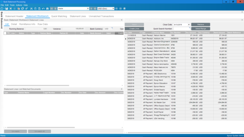This screenshot has width=244, height=137.
Task: Switch to Quick Matching tab
Action: (x=59, y=16)
